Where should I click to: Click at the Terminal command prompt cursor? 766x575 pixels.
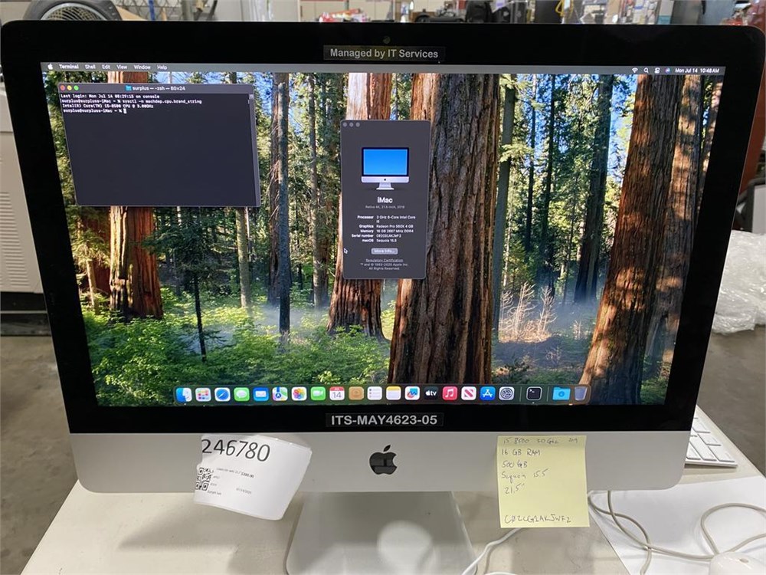pyautogui.click(x=125, y=111)
